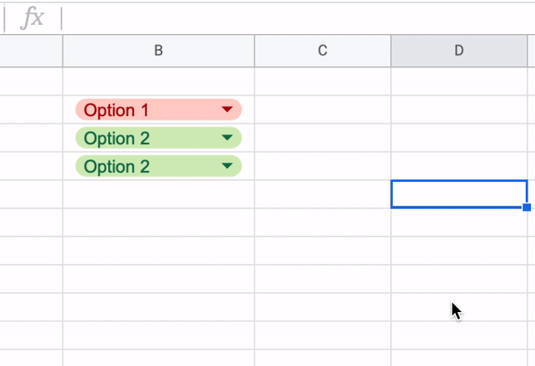The image size is (535, 366).
Task: Select column C cell beside upper Option 2
Action: [x=322, y=138]
